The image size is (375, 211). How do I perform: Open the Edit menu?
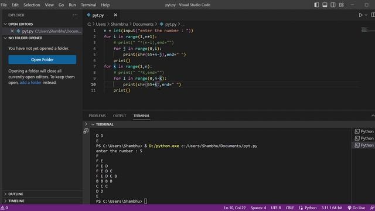click(x=15, y=5)
